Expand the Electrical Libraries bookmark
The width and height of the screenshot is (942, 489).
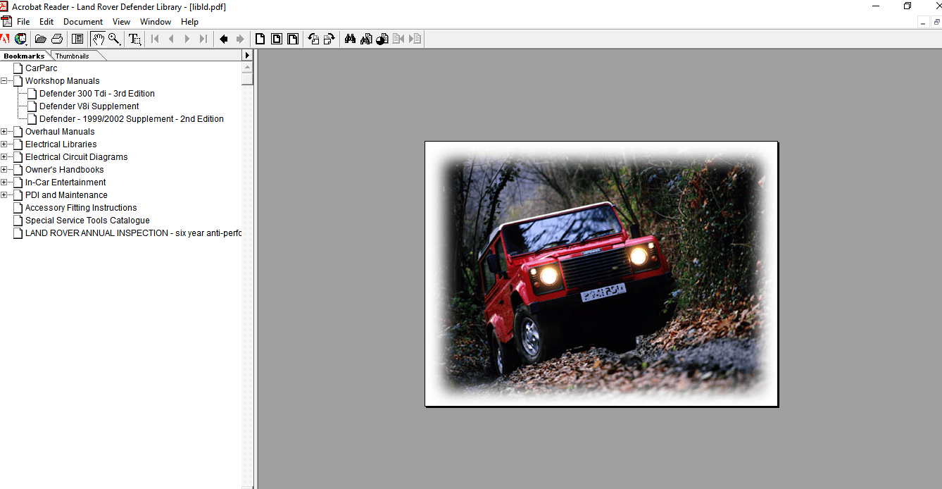(4, 144)
